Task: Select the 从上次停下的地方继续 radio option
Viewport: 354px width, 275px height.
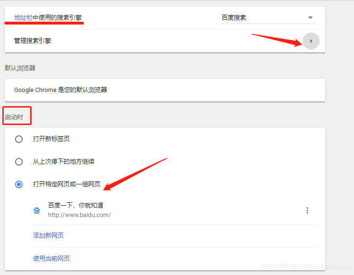Action: (x=19, y=162)
